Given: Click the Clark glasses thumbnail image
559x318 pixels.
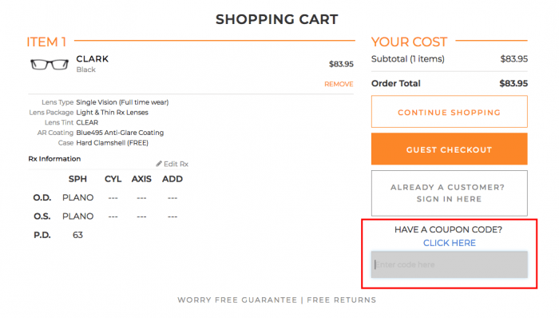Looking at the screenshot, I should click(50, 65).
